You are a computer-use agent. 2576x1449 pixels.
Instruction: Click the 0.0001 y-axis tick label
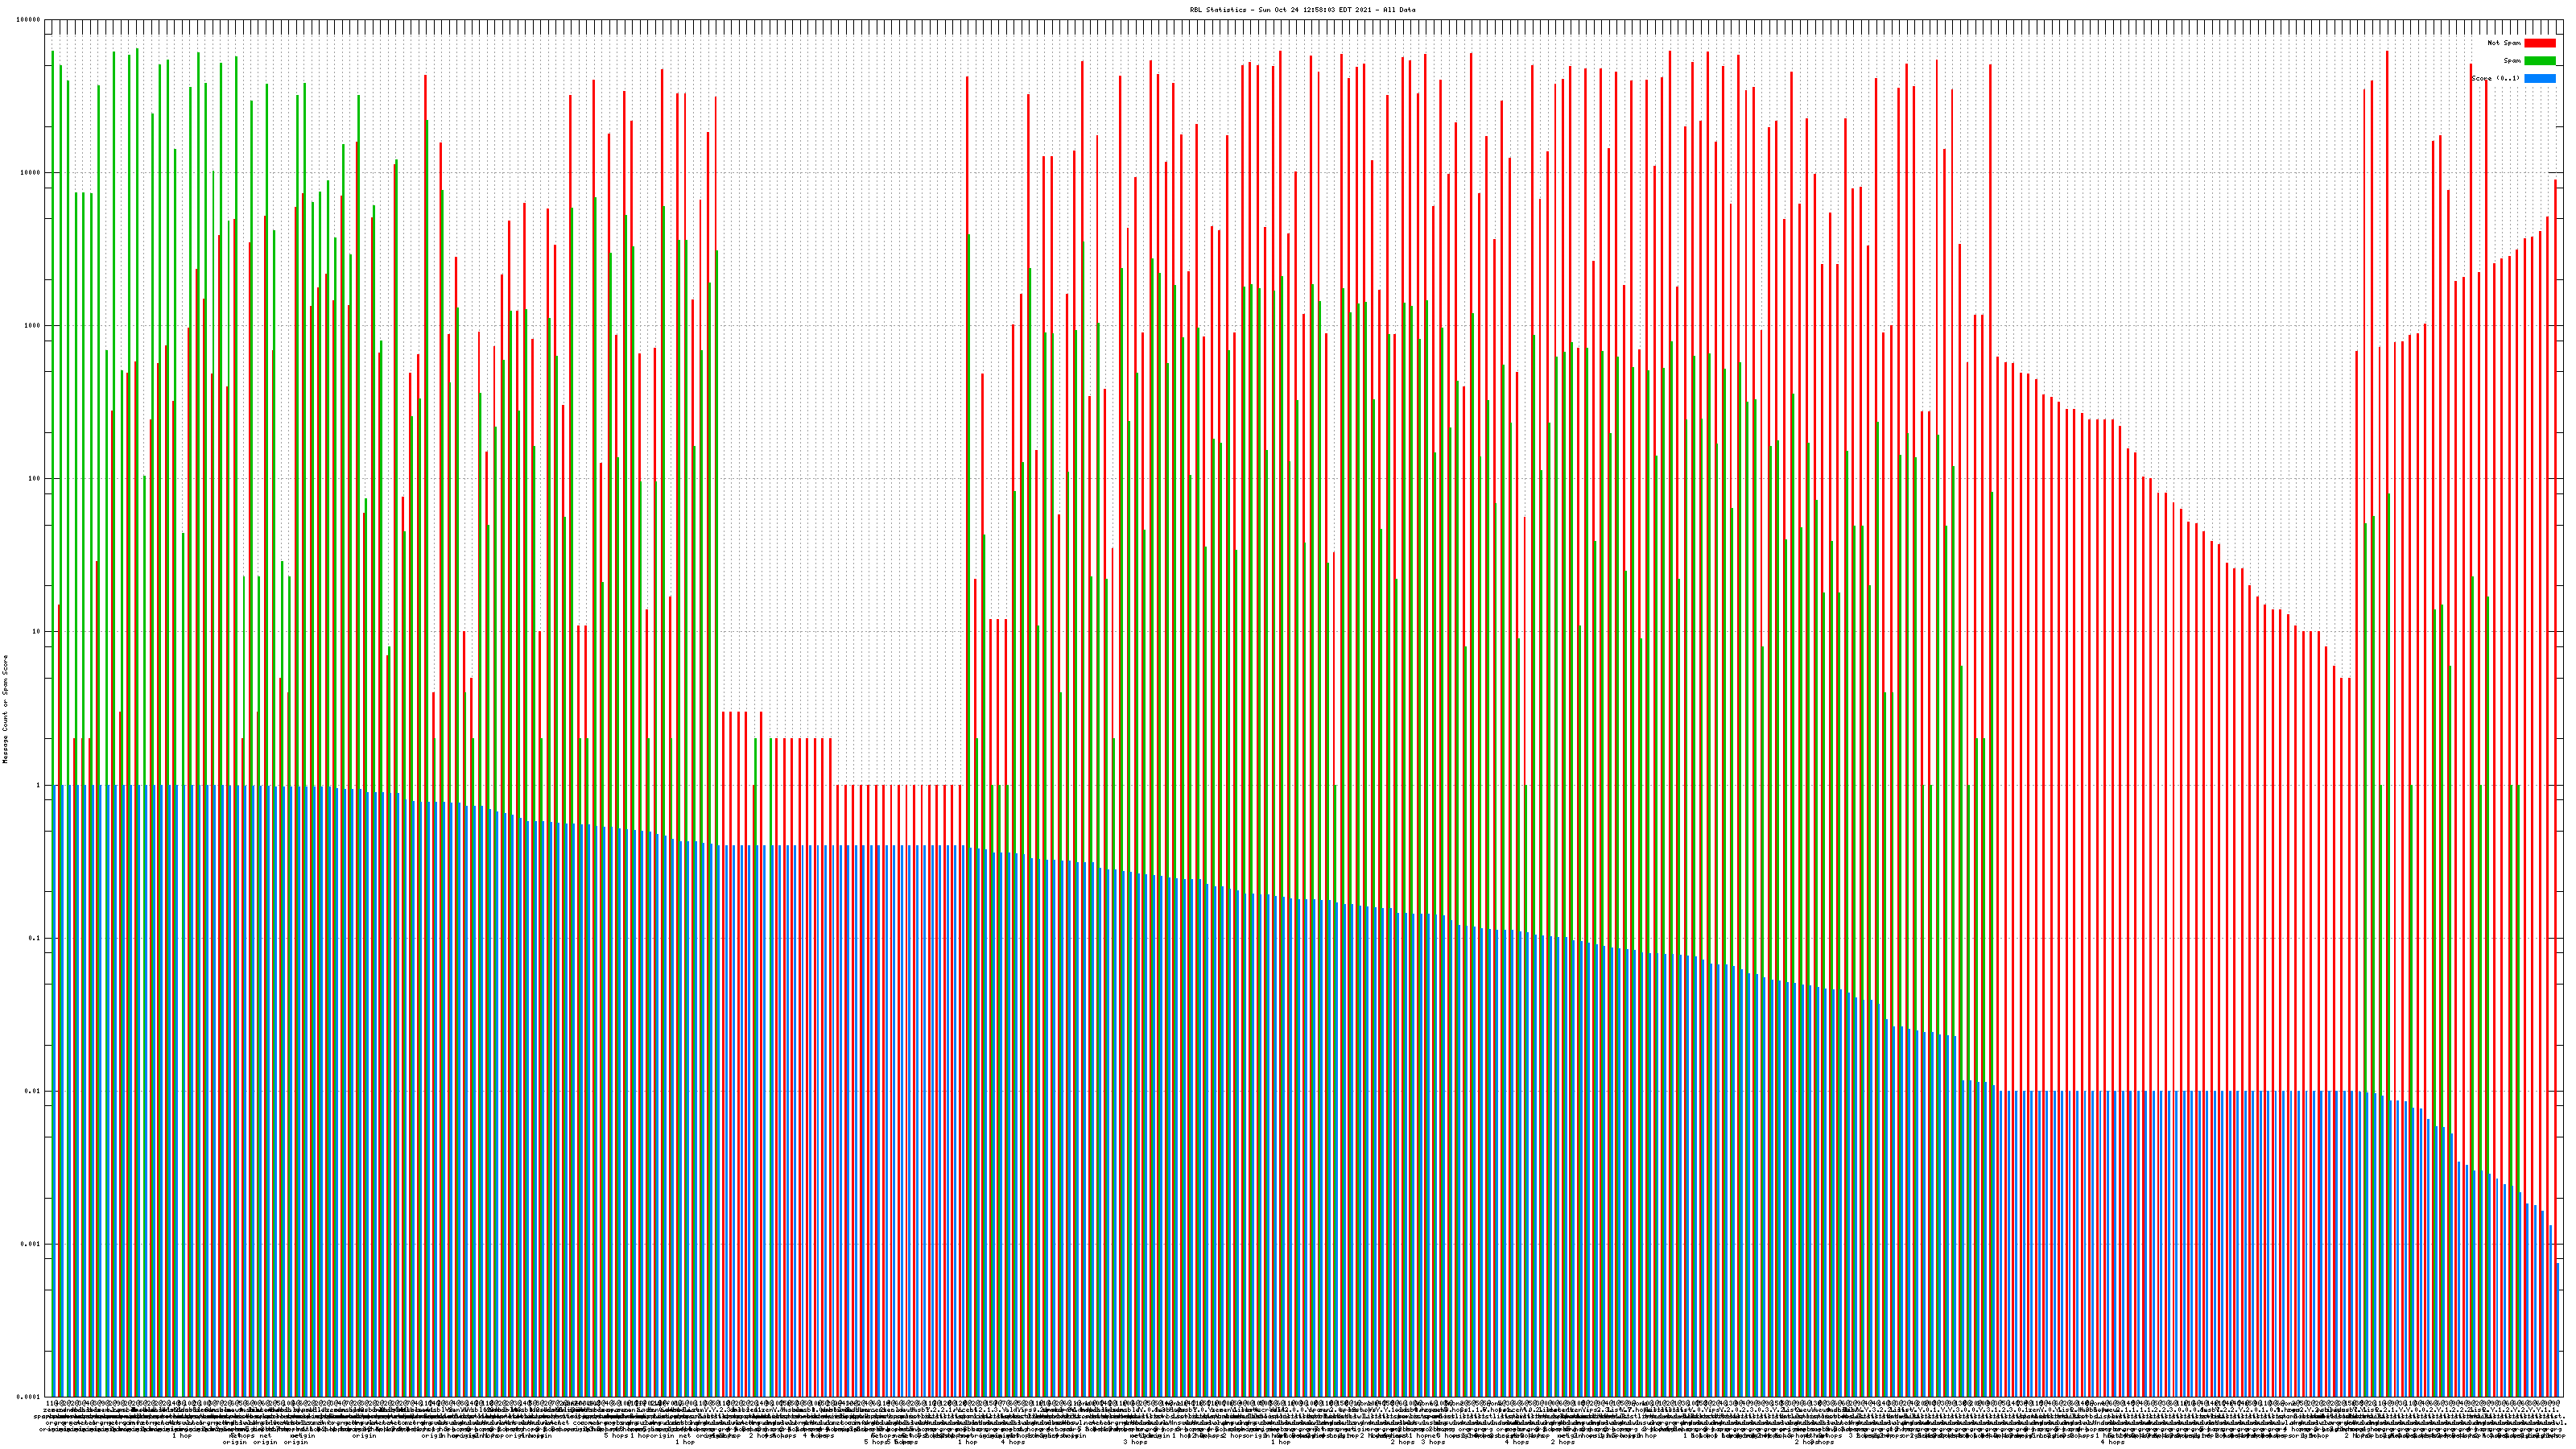pyautogui.click(x=29, y=1397)
